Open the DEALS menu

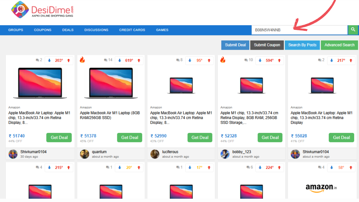[x=68, y=30]
